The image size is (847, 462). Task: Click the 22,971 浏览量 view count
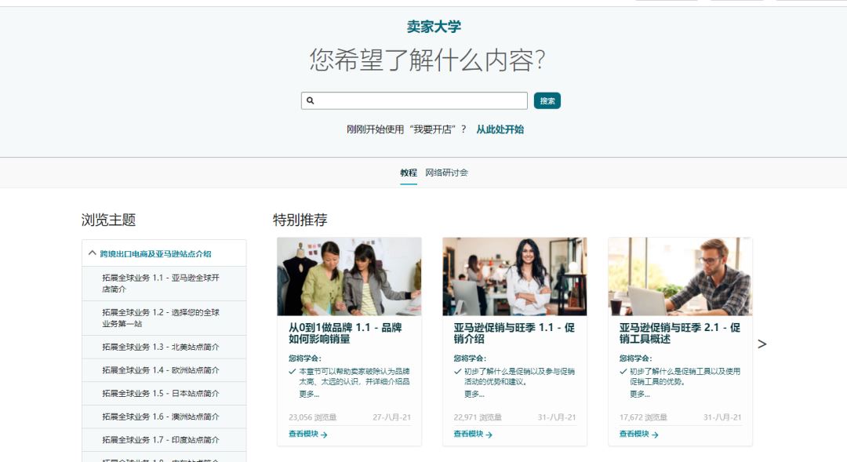478,417
